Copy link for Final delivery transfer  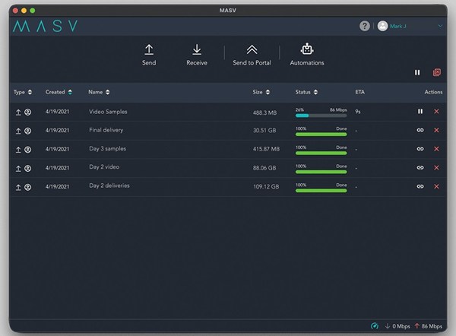[420, 130]
